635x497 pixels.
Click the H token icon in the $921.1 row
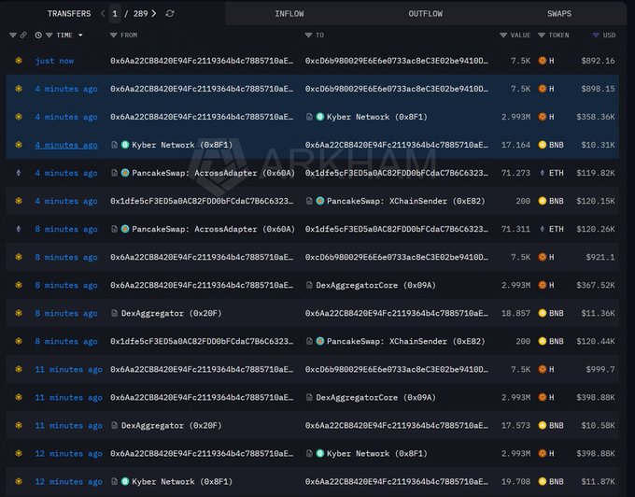543,257
